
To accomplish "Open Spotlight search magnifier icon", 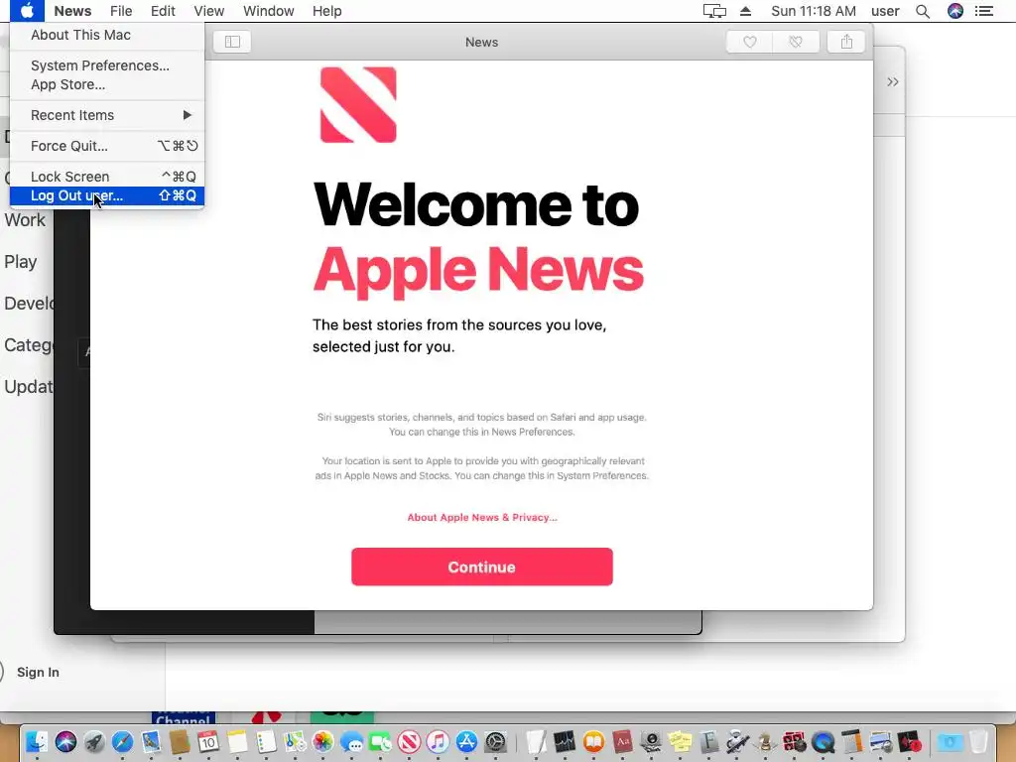I will coord(923,11).
